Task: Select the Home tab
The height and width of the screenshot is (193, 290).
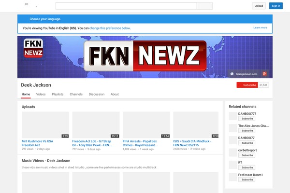Action: tap(26, 94)
